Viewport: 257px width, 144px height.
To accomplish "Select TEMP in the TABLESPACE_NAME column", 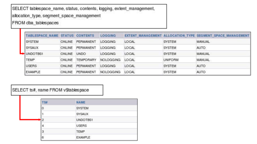I will click(30, 60).
